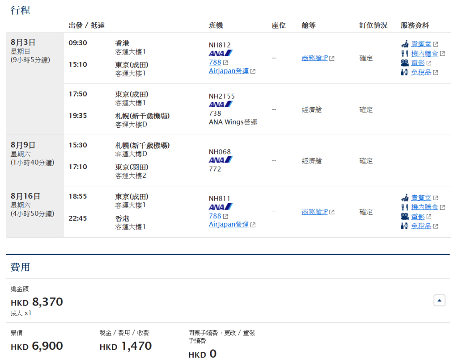Open AirJapan營運 link under NH812
The width and height of the screenshot is (458, 364).
pyautogui.click(x=229, y=71)
